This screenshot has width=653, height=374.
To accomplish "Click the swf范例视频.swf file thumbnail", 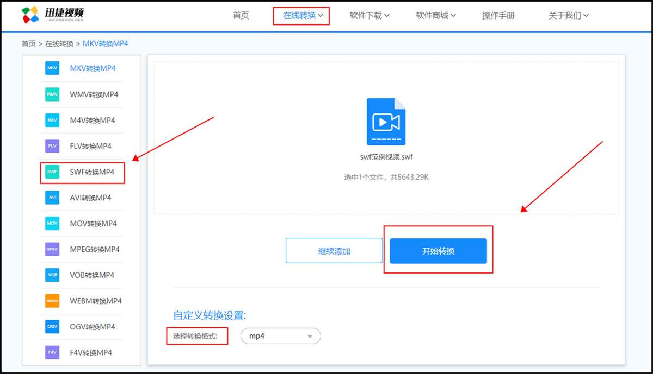I will pyautogui.click(x=386, y=122).
